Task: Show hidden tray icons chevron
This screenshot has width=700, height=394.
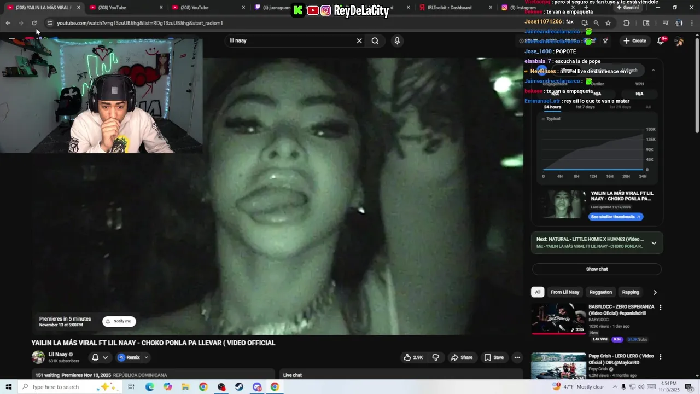Action: 615,387
